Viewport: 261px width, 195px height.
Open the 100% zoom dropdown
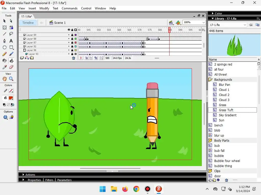(x=203, y=22)
